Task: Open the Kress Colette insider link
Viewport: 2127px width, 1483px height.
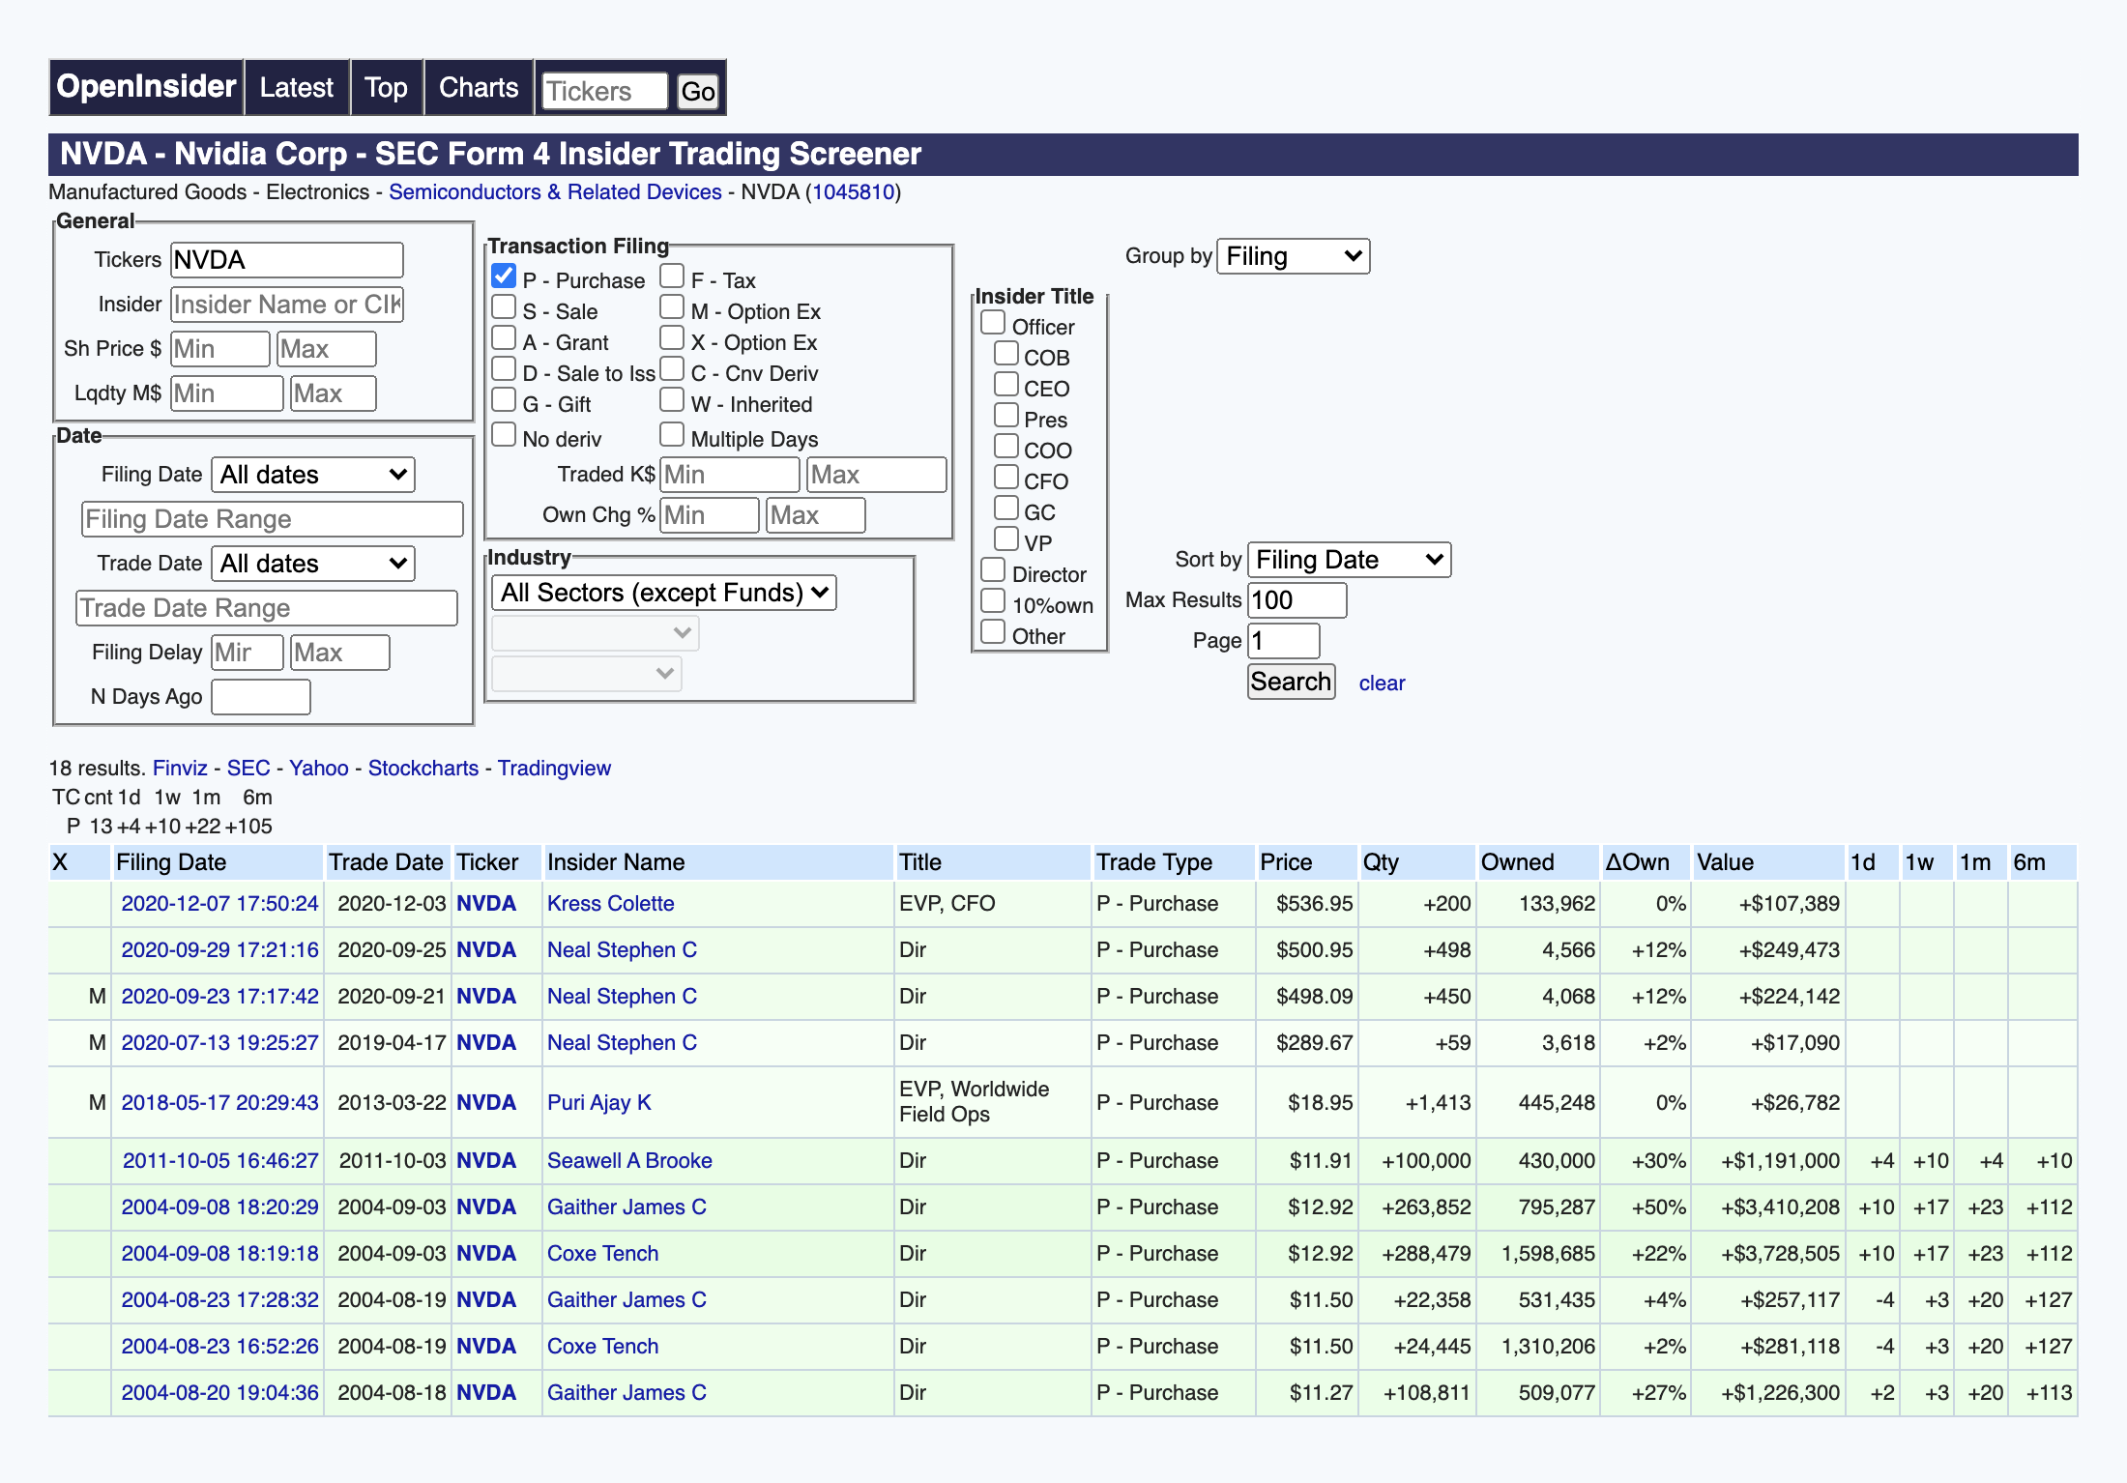Action: [611, 904]
